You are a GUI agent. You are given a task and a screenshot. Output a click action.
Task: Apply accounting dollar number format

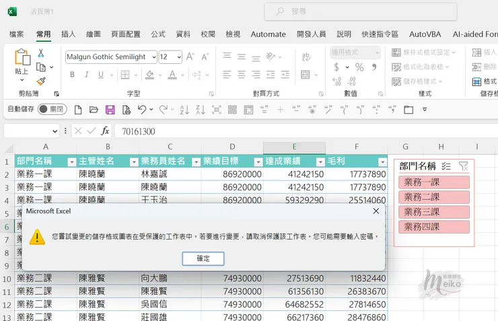point(336,67)
